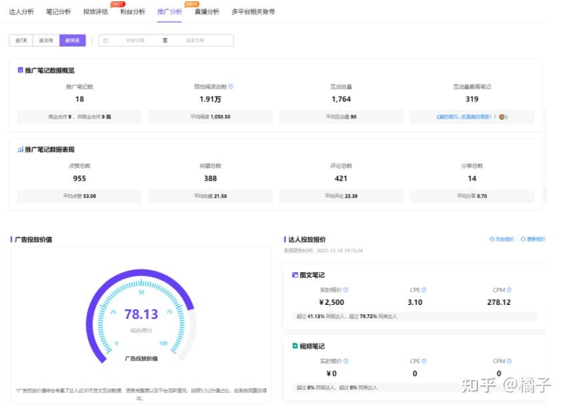The height and width of the screenshot is (408, 566).
Task: Click the 平均互动量 98 text
Action: [341, 116]
